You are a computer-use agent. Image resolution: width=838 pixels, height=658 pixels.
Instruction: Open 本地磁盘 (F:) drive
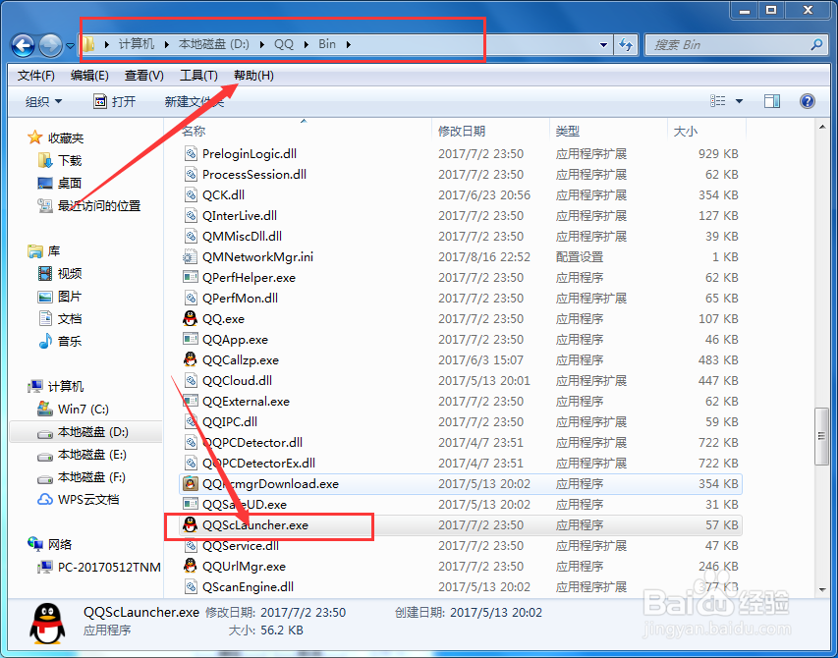pyautogui.click(x=92, y=477)
